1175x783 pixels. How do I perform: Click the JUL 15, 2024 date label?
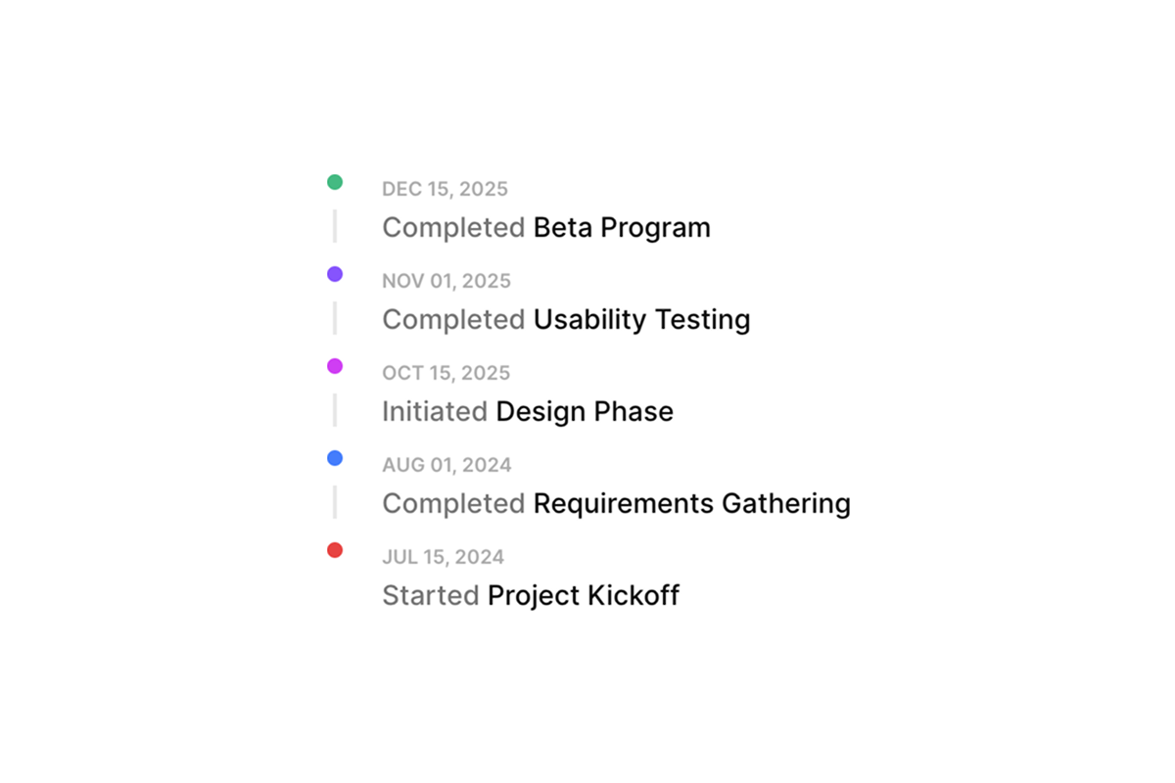click(x=443, y=557)
